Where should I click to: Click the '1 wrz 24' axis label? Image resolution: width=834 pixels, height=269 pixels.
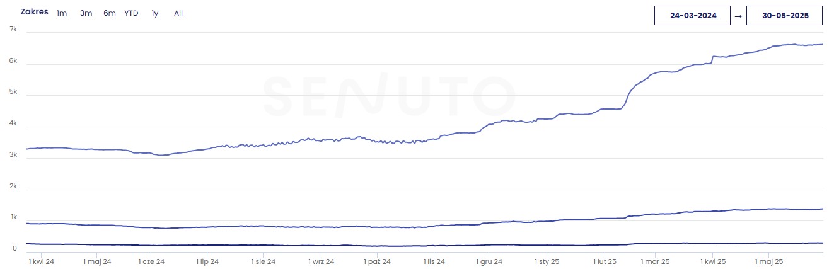[321, 261]
